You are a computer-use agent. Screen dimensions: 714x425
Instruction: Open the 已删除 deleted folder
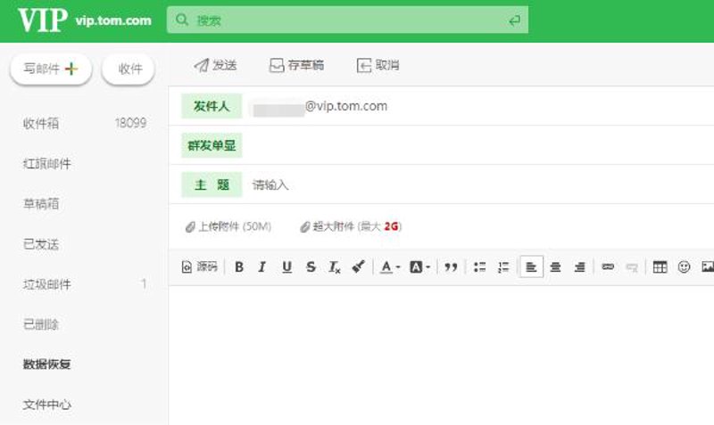(x=41, y=324)
